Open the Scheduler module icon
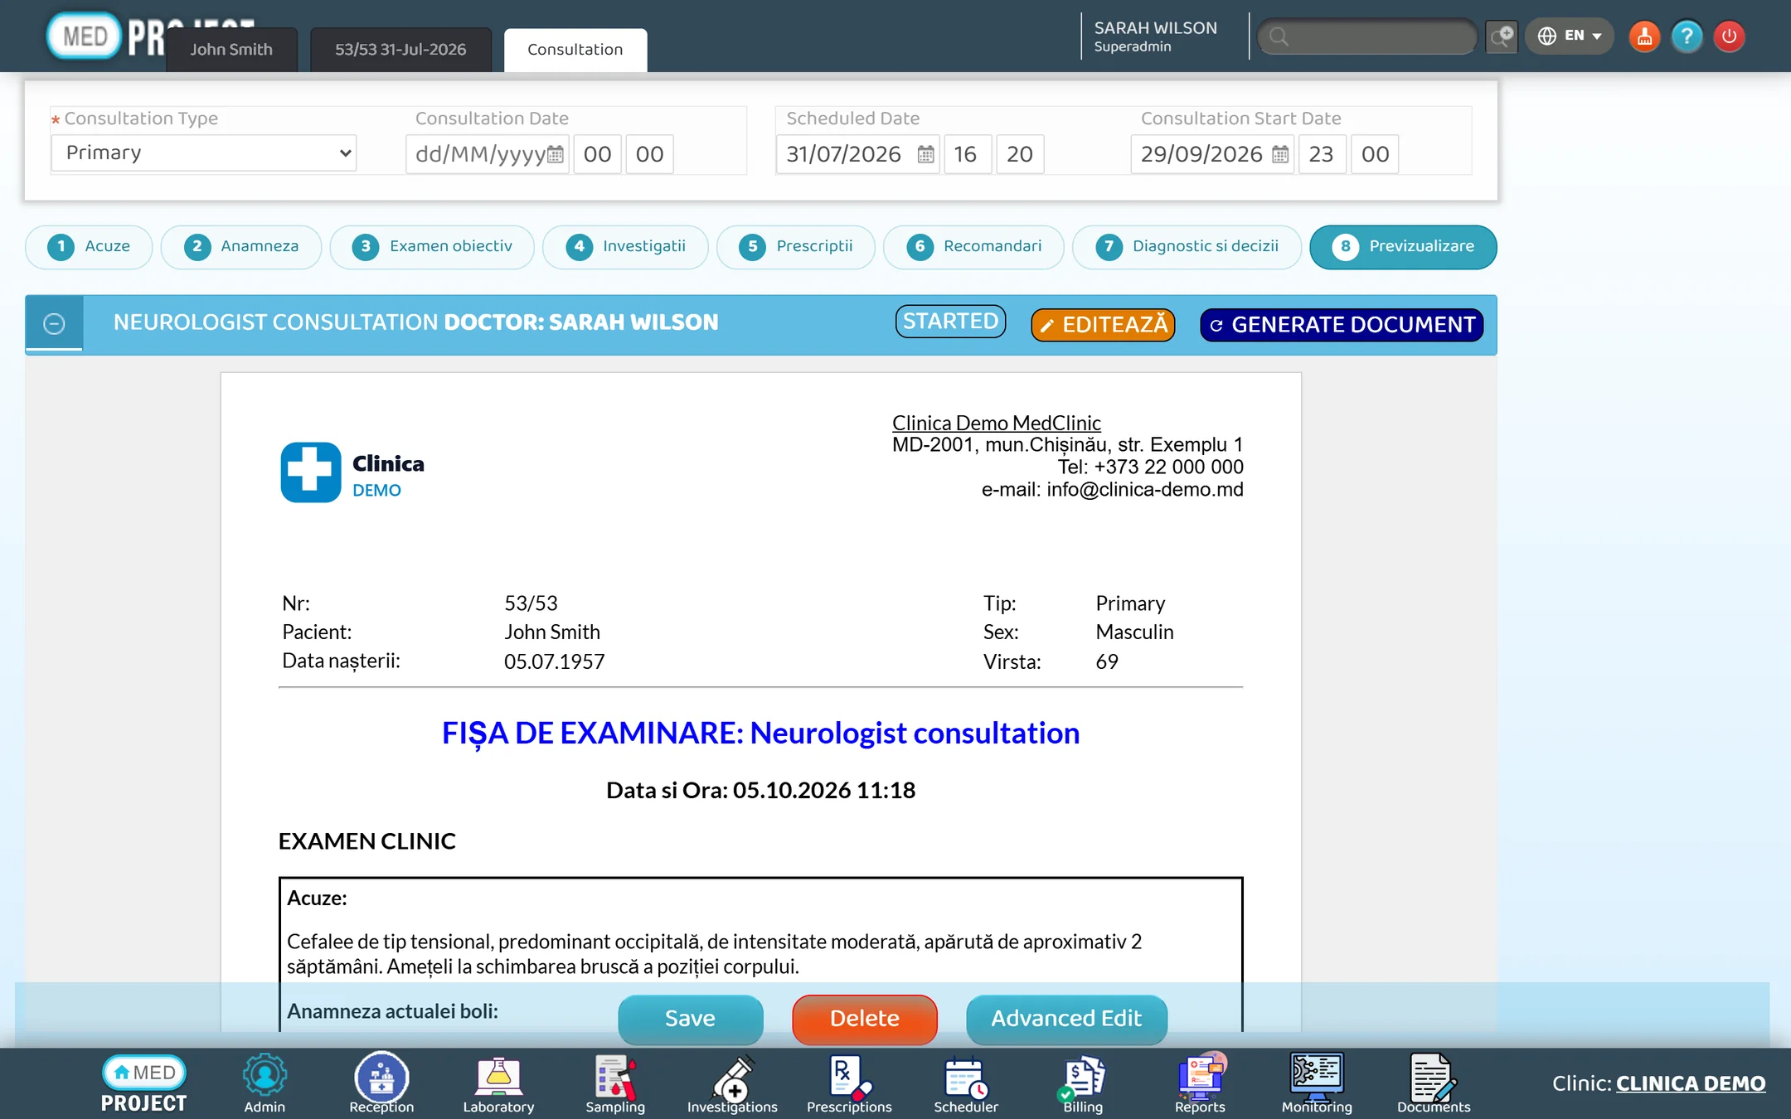Image resolution: width=1791 pixels, height=1119 pixels. (966, 1083)
